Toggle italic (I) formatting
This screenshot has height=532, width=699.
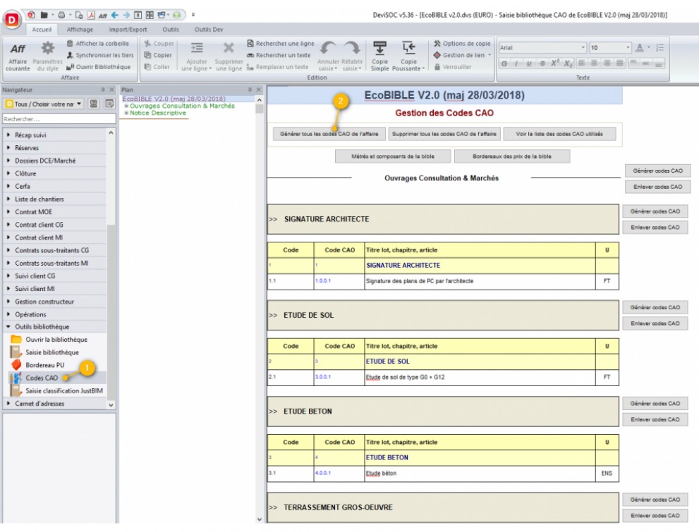pyautogui.click(x=517, y=63)
